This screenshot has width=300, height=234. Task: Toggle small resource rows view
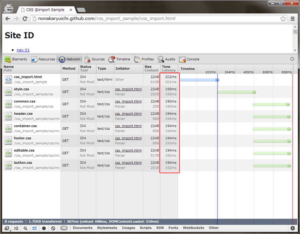tap(35, 228)
